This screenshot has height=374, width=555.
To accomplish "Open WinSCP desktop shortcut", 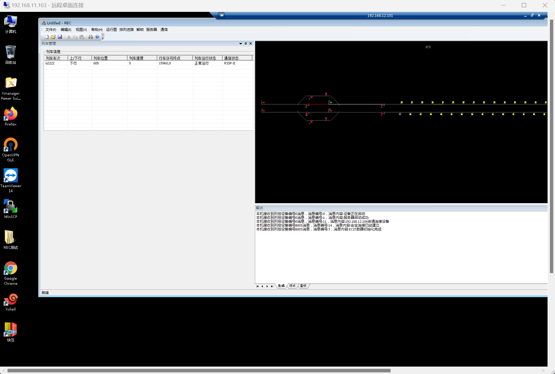I will [x=11, y=209].
